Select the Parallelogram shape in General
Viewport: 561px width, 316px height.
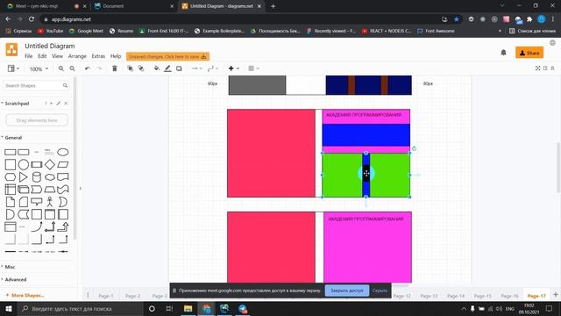[x=63, y=164]
